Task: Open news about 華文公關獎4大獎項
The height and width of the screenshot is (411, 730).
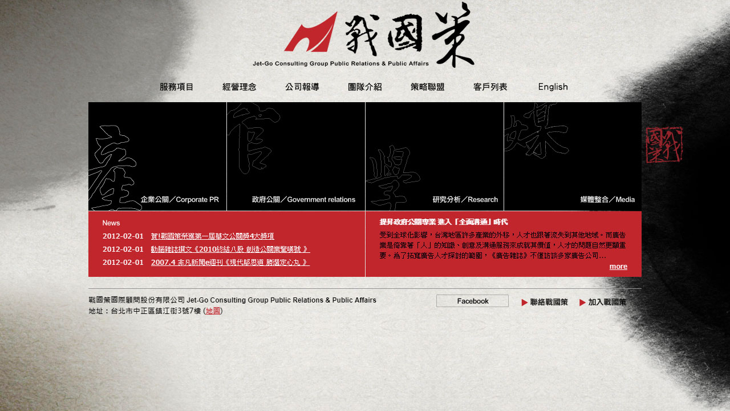Action: (213, 236)
